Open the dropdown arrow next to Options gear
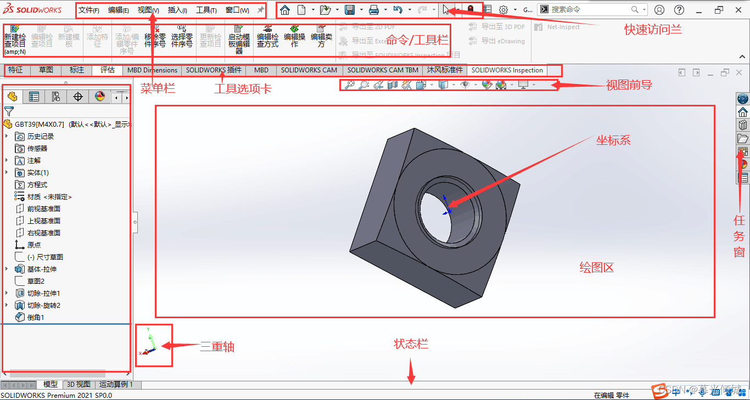 [515, 10]
